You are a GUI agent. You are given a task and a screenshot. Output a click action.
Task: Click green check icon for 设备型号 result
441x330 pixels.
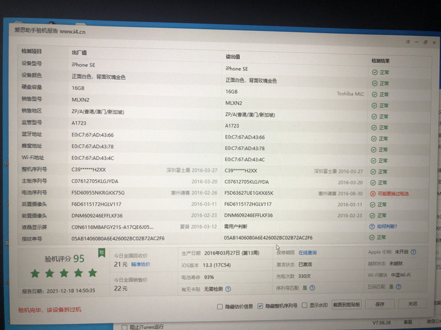coord(374,73)
